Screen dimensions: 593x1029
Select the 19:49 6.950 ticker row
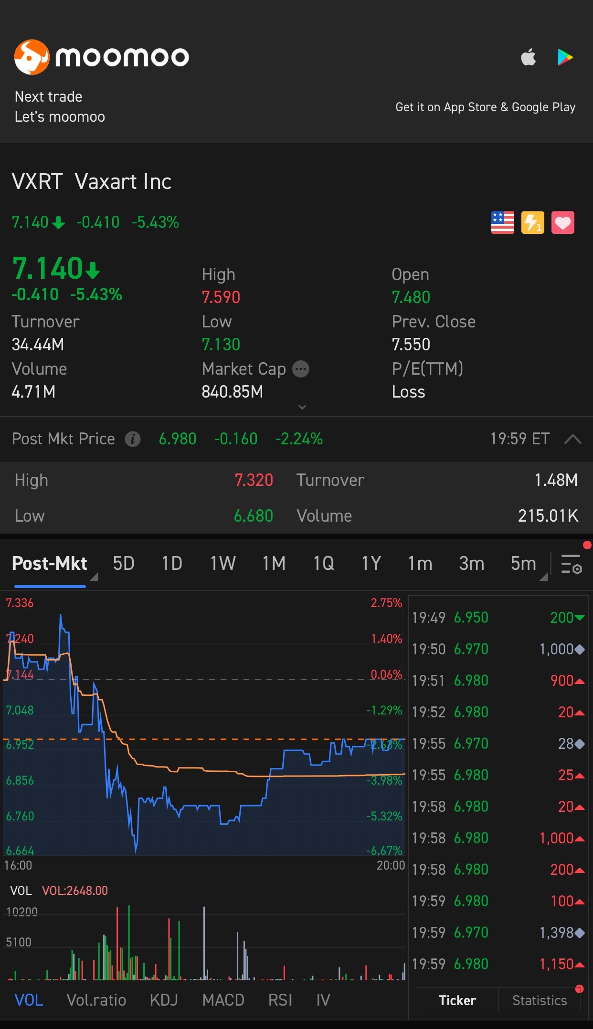pos(498,618)
